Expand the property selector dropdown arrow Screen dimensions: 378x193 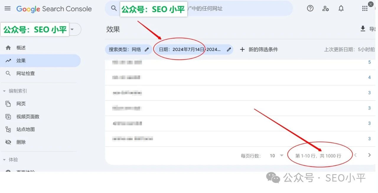tap(72, 29)
